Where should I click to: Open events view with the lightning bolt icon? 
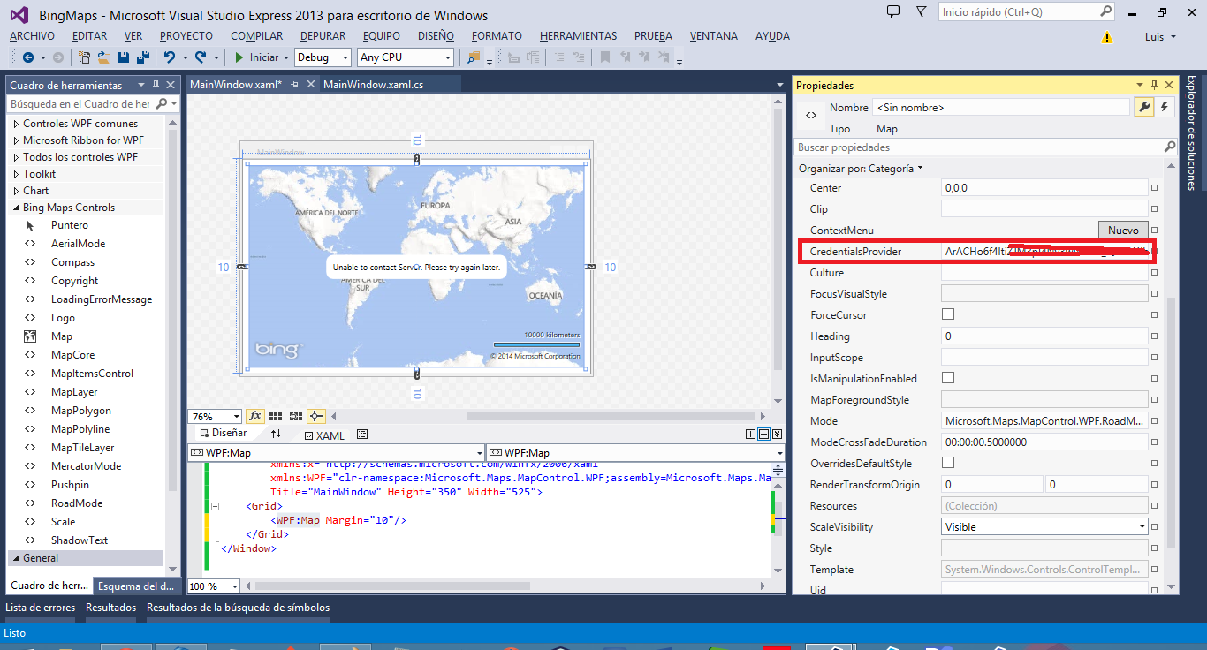click(x=1165, y=106)
